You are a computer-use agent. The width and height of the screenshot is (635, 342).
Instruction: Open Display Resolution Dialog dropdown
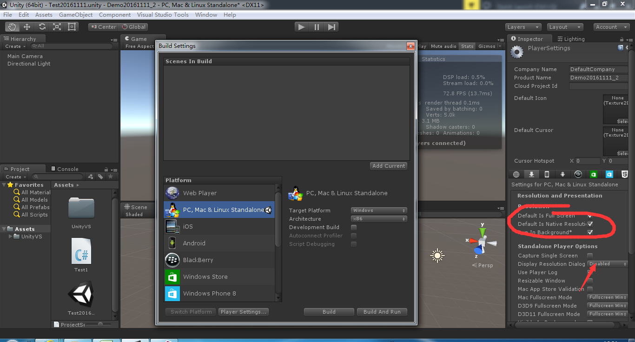(x=608, y=264)
